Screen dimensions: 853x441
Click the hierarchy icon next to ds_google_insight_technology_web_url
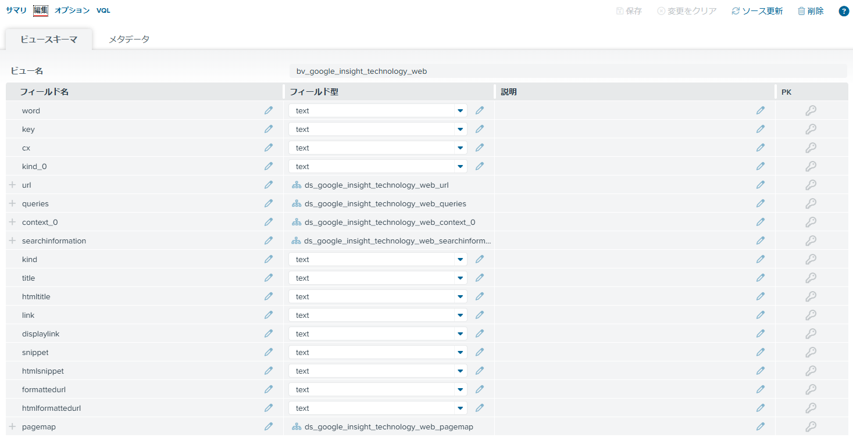coord(296,184)
